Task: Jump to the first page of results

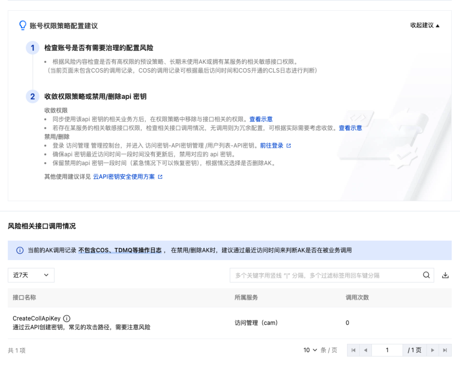Action: pyautogui.click(x=353, y=350)
